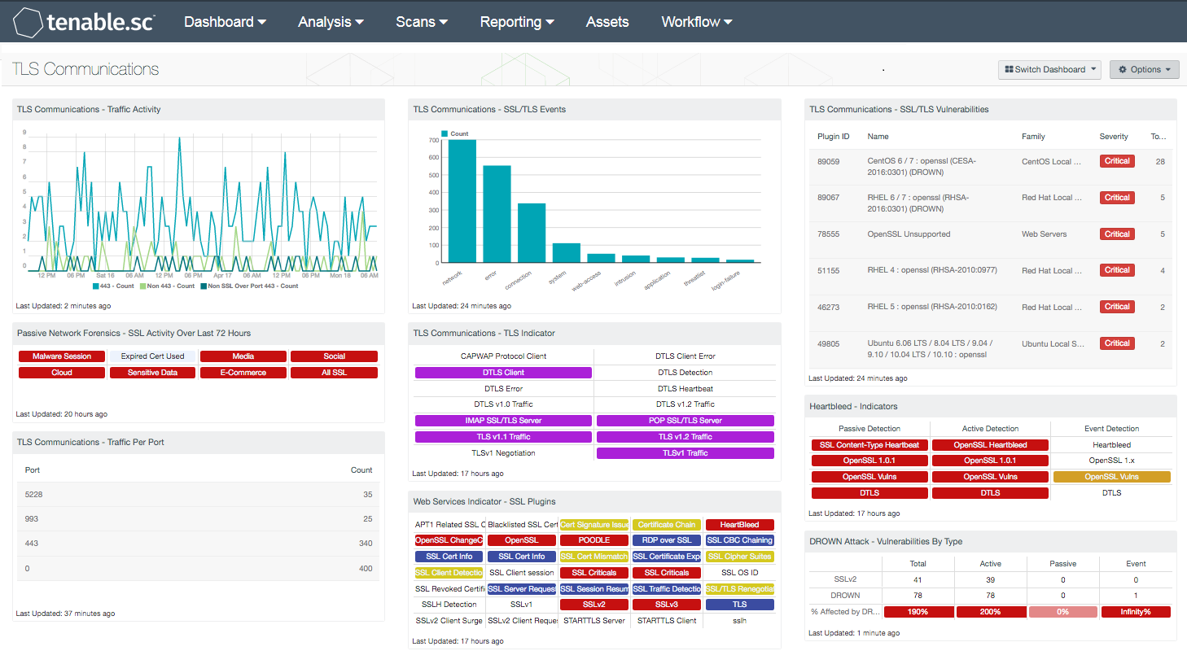Open the TLS Communications - Traffic Activity title
The image size is (1187, 664).
pyautogui.click(x=89, y=109)
